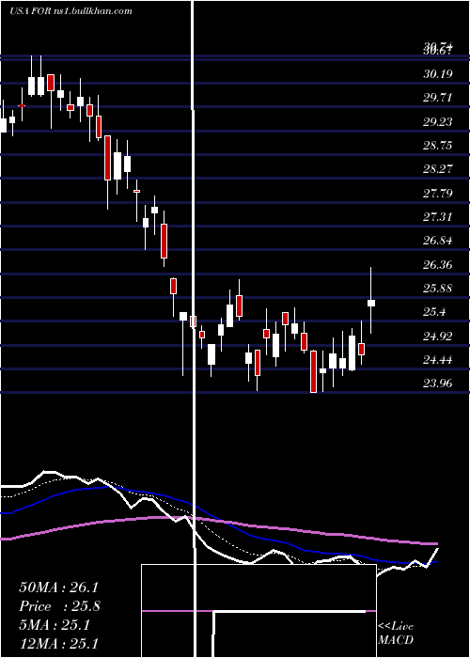This screenshot has width=470, height=658.
Task: Click the latest white candlestick near 25.8
Action: pyautogui.click(x=371, y=301)
